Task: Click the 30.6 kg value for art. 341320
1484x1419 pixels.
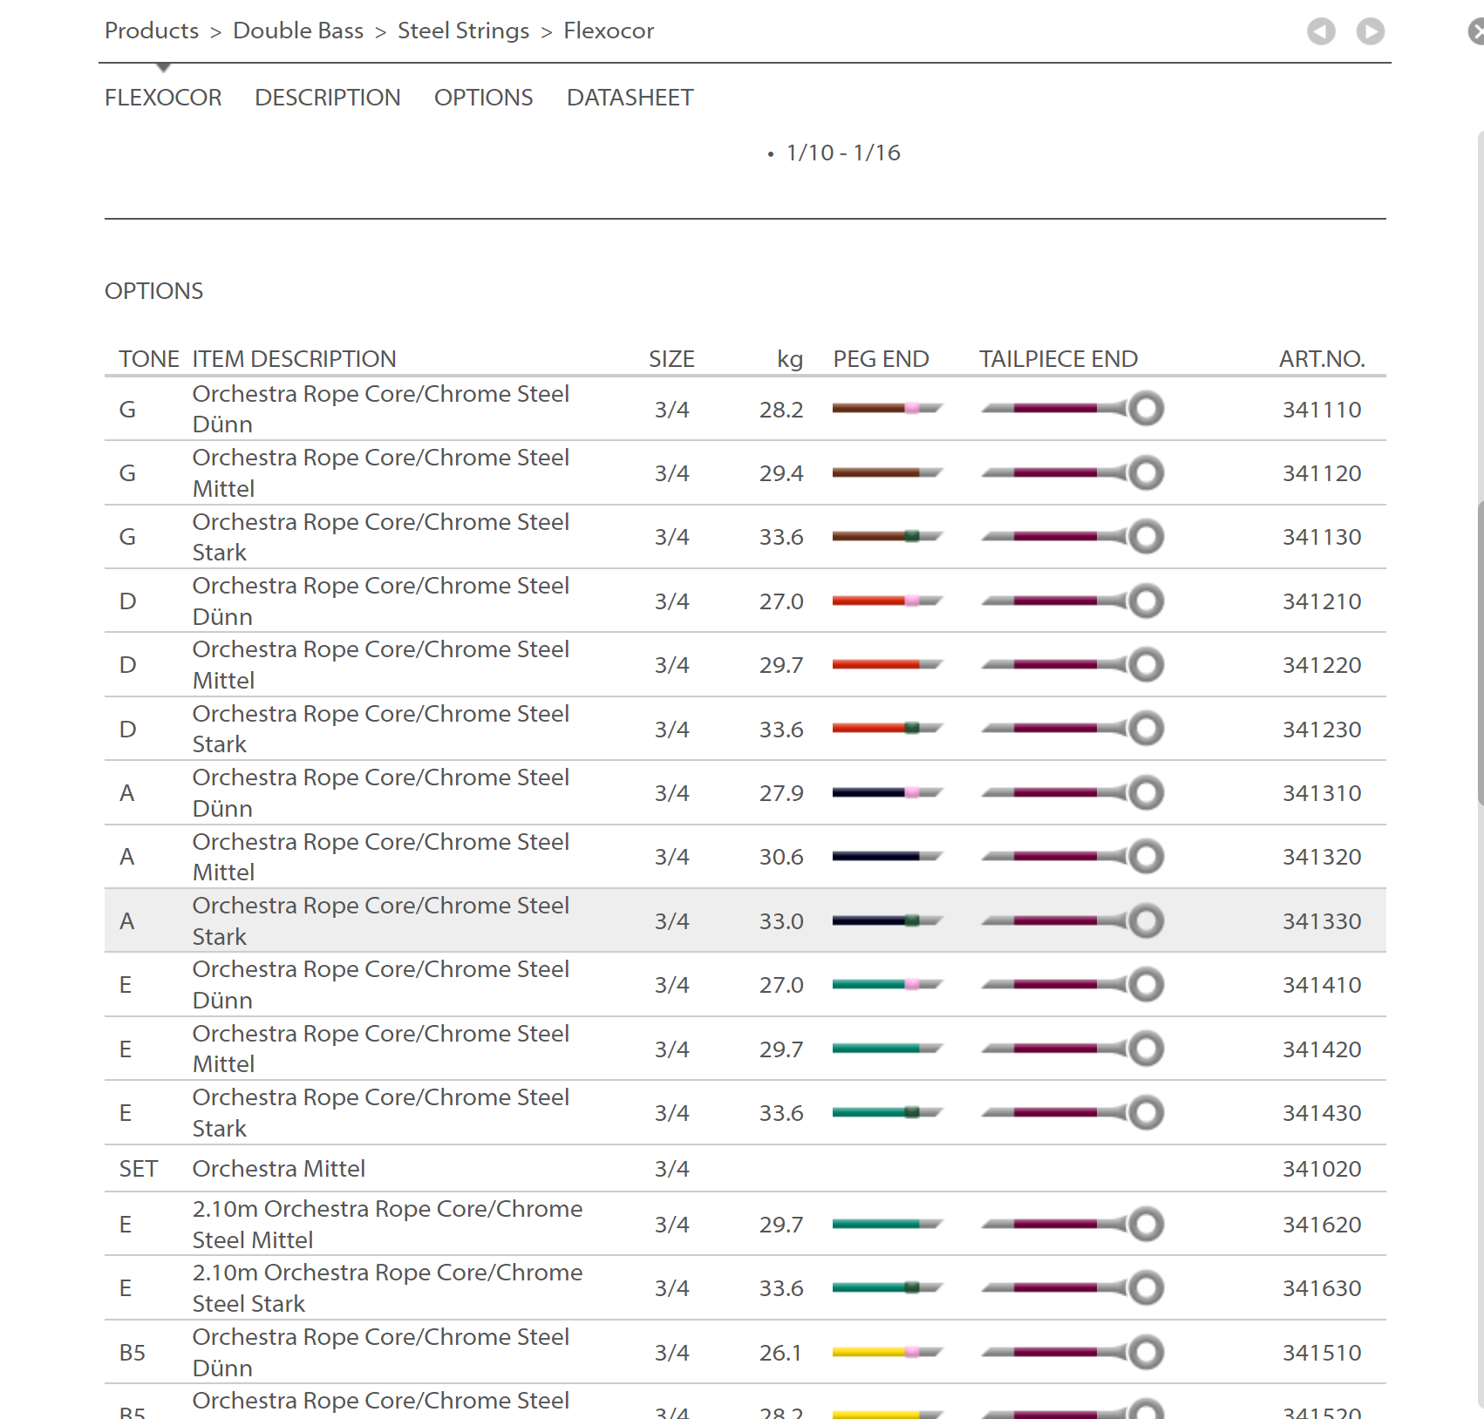Action: [x=781, y=857]
